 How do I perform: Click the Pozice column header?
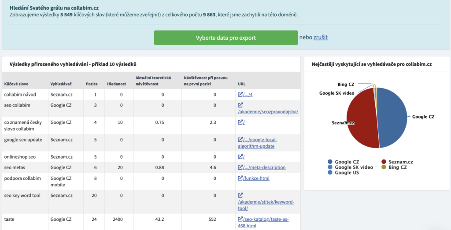point(92,84)
